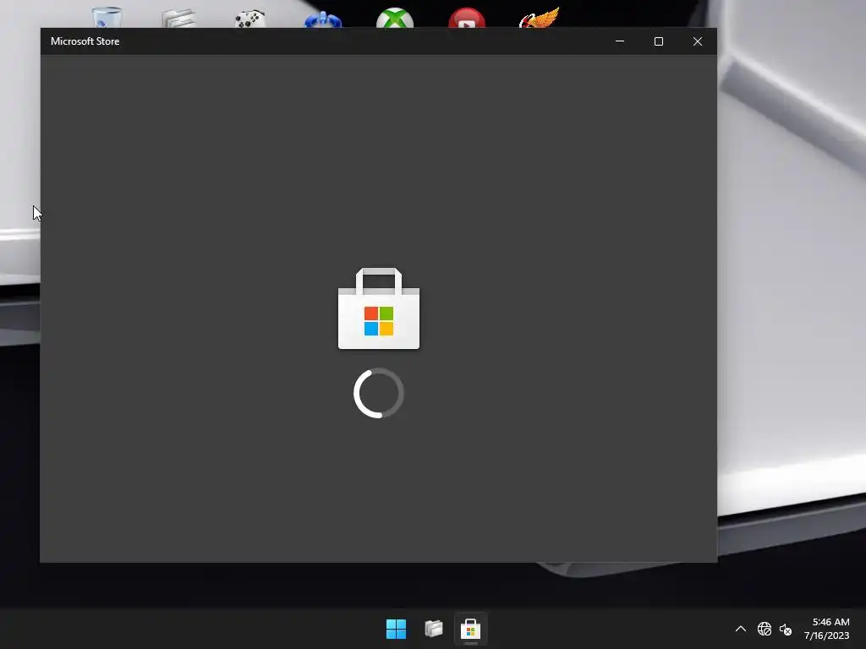Open the Start menu on the taskbar
Screen dimensions: 866x649
[x=396, y=629]
